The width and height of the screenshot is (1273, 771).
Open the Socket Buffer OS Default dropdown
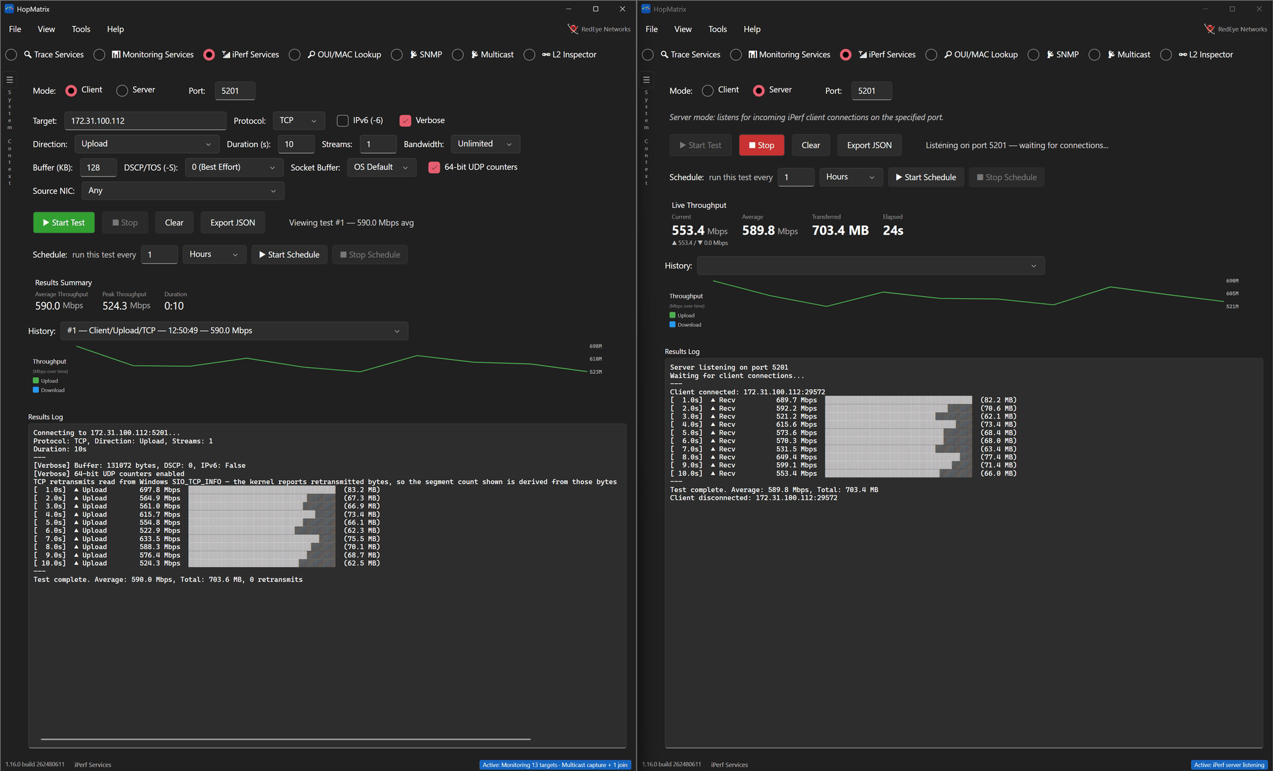[x=381, y=167]
